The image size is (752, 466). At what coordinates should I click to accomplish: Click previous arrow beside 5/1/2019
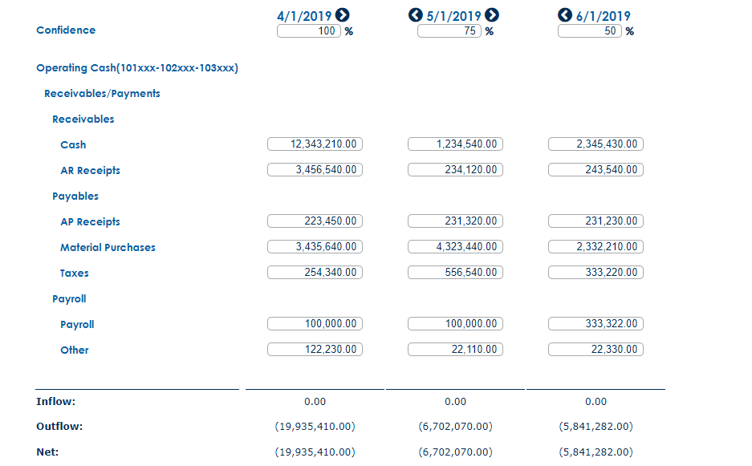pyautogui.click(x=416, y=15)
